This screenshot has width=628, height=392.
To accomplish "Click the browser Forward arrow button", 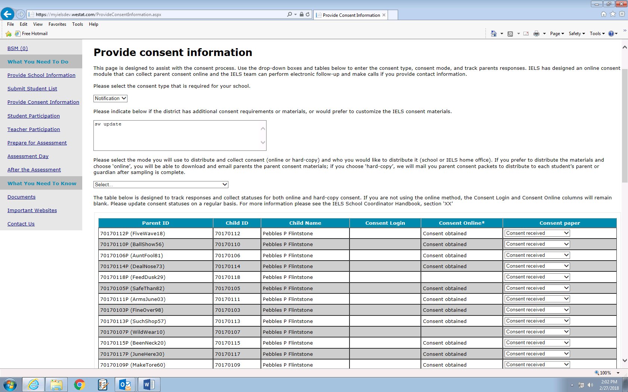I will [21, 14].
